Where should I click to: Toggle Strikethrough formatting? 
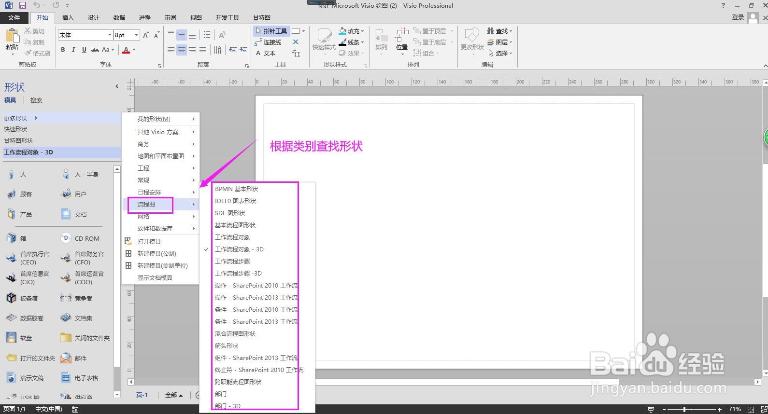click(x=95, y=50)
